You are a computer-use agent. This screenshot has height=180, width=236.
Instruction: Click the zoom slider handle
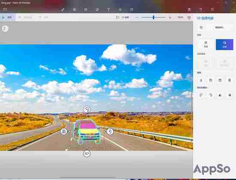click(153, 18)
